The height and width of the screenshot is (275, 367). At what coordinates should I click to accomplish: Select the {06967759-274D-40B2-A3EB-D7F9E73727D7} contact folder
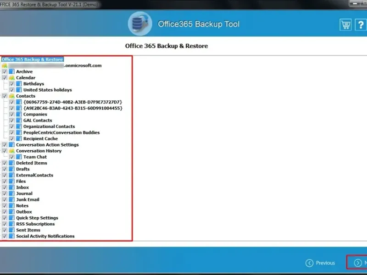click(73, 102)
